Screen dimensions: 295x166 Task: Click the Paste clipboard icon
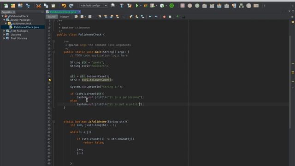tap(53, 6)
